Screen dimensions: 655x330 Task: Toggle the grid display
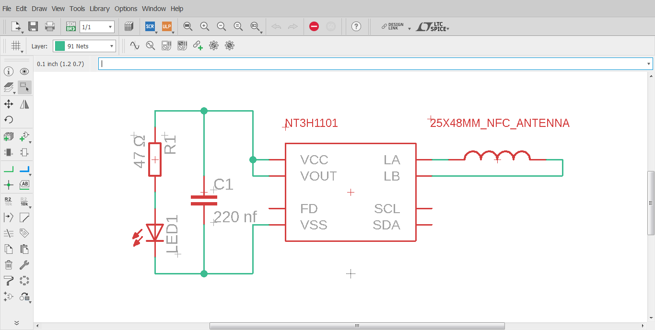point(16,45)
